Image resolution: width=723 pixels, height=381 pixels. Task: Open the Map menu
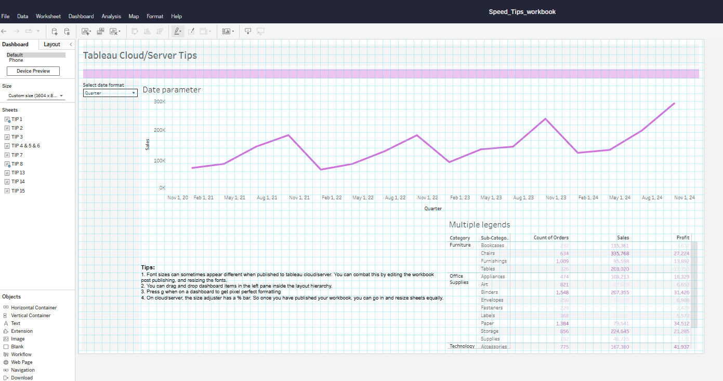pos(134,17)
